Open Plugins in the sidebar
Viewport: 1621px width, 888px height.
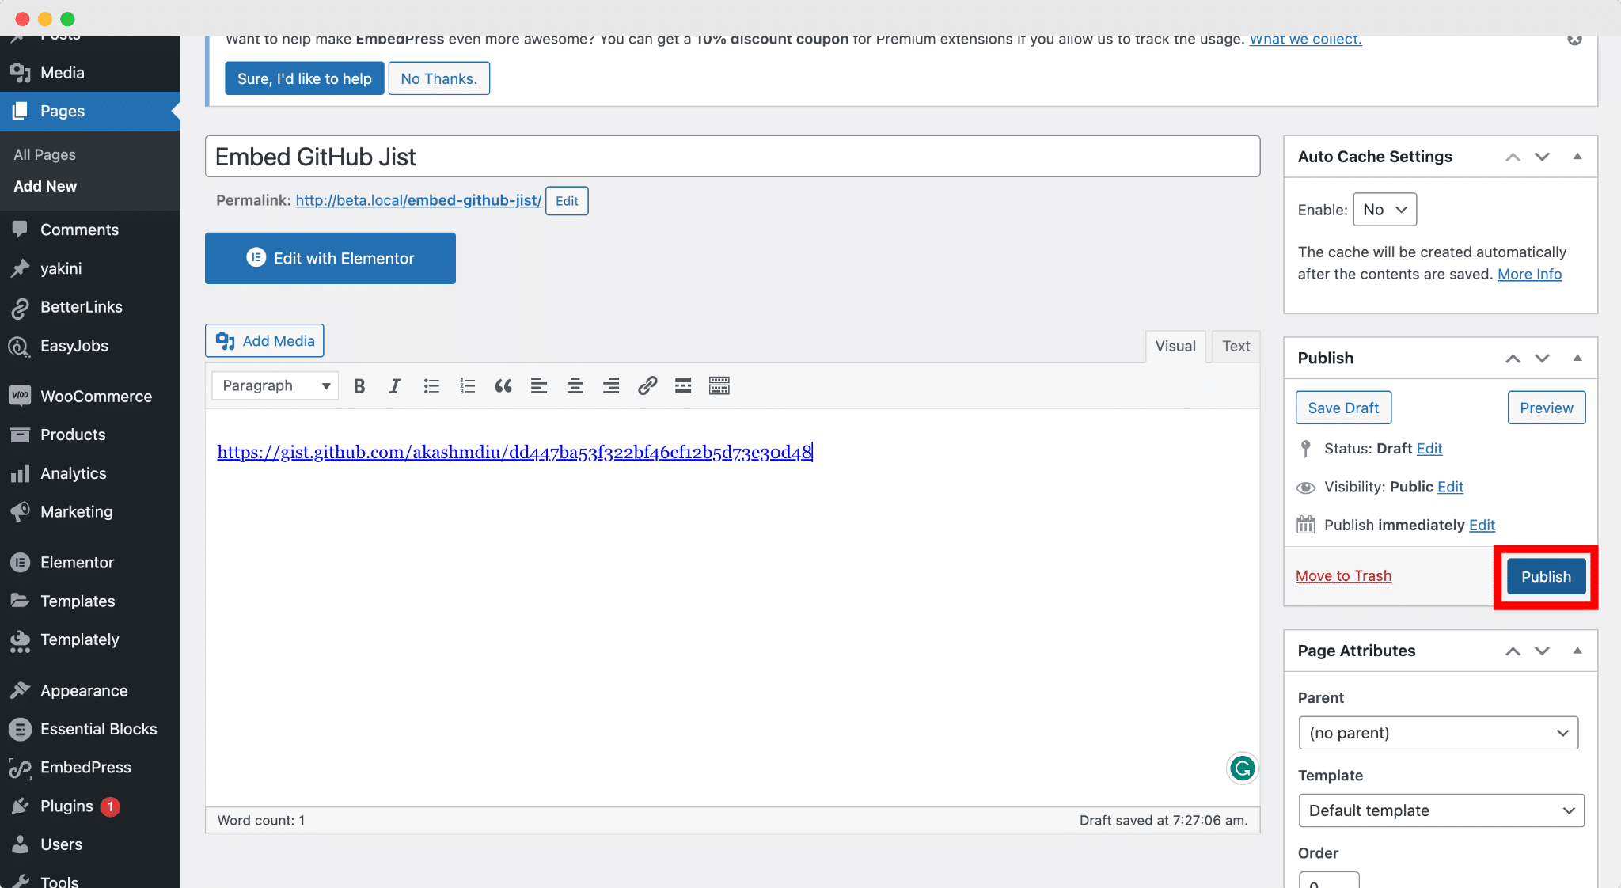tap(90, 806)
